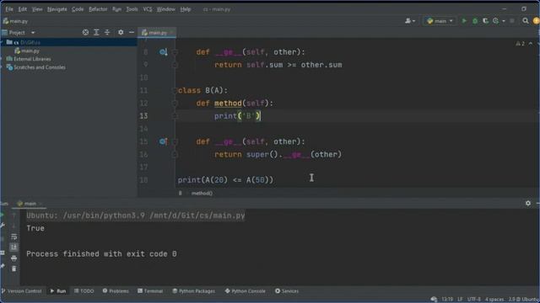Click main.py in navigation bar
This screenshot has width=540, height=303.
tap(15, 21)
